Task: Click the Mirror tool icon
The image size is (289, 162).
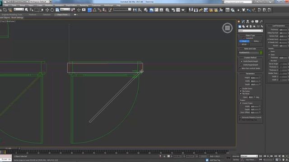Action: tap(135, 10)
